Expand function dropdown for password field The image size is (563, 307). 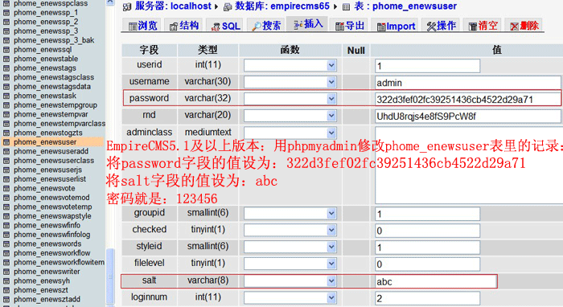[331, 99]
